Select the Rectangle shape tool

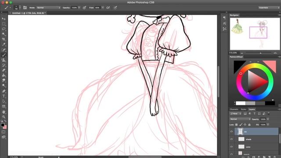coord(4,106)
